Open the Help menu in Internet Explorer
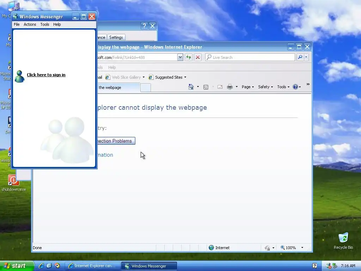361x271 pixels. pyautogui.click(x=112, y=67)
